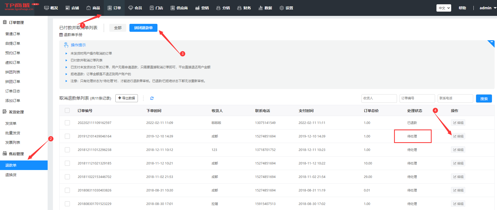
Task: Select checkbox for order 201811121021329185
Action: (x=67, y=163)
